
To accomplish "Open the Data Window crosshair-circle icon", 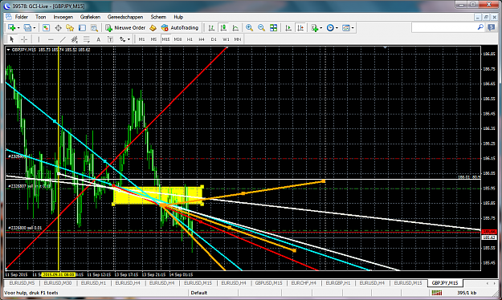I will 58,28.
